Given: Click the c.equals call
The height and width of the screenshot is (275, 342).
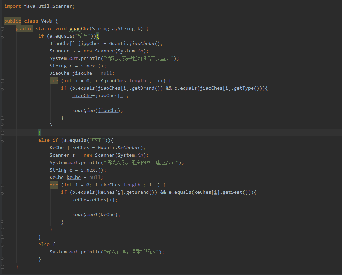Looking at the screenshot, I should pyautogui.click(x=186, y=88).
